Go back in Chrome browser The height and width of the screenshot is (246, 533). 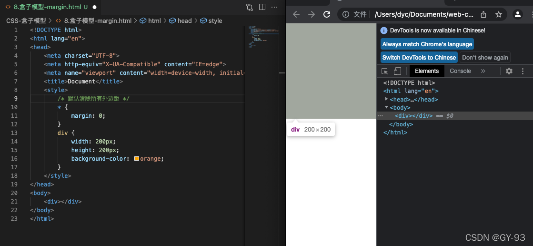296,14
